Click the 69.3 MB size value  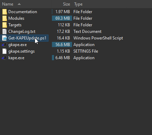pyautogui.click(x=63, y=18)
